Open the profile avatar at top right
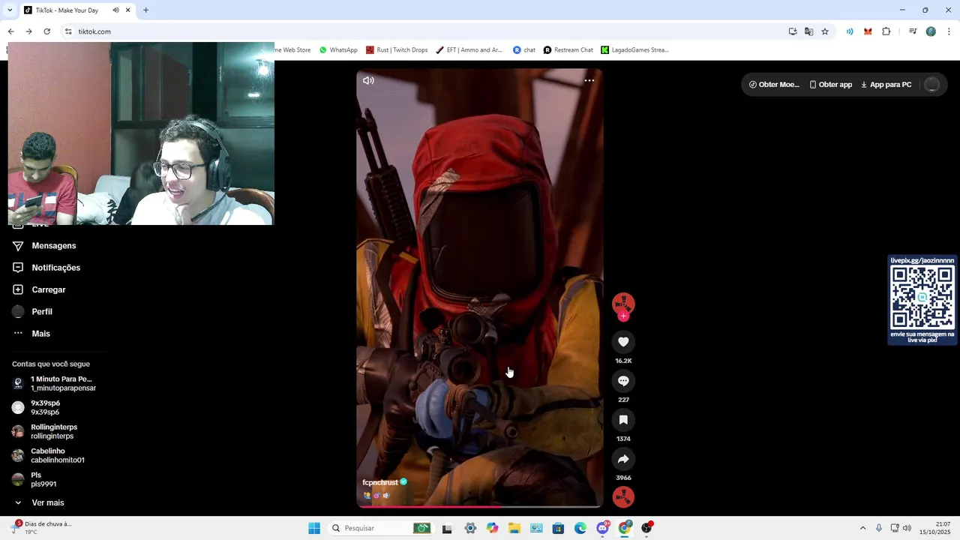 931,85
